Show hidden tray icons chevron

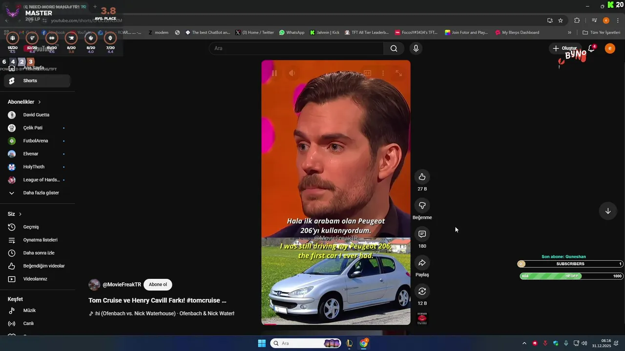(x=524, y=343)
